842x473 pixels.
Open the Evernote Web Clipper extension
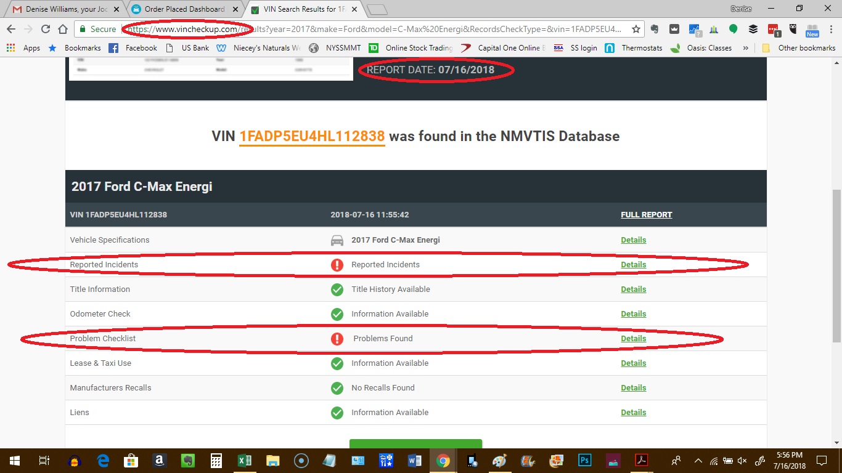coord(655,29)
